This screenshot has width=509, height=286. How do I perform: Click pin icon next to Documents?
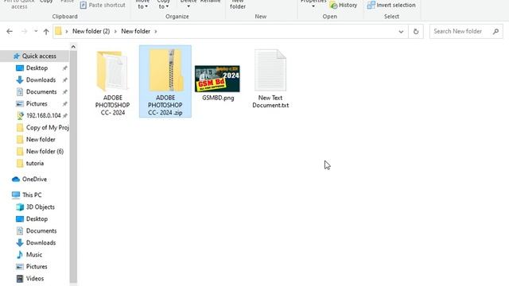point(65,92)
